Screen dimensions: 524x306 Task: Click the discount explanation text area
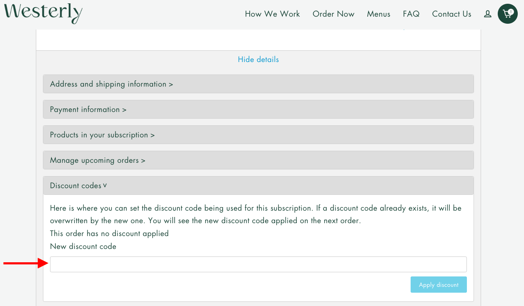[x=256, y=214]
